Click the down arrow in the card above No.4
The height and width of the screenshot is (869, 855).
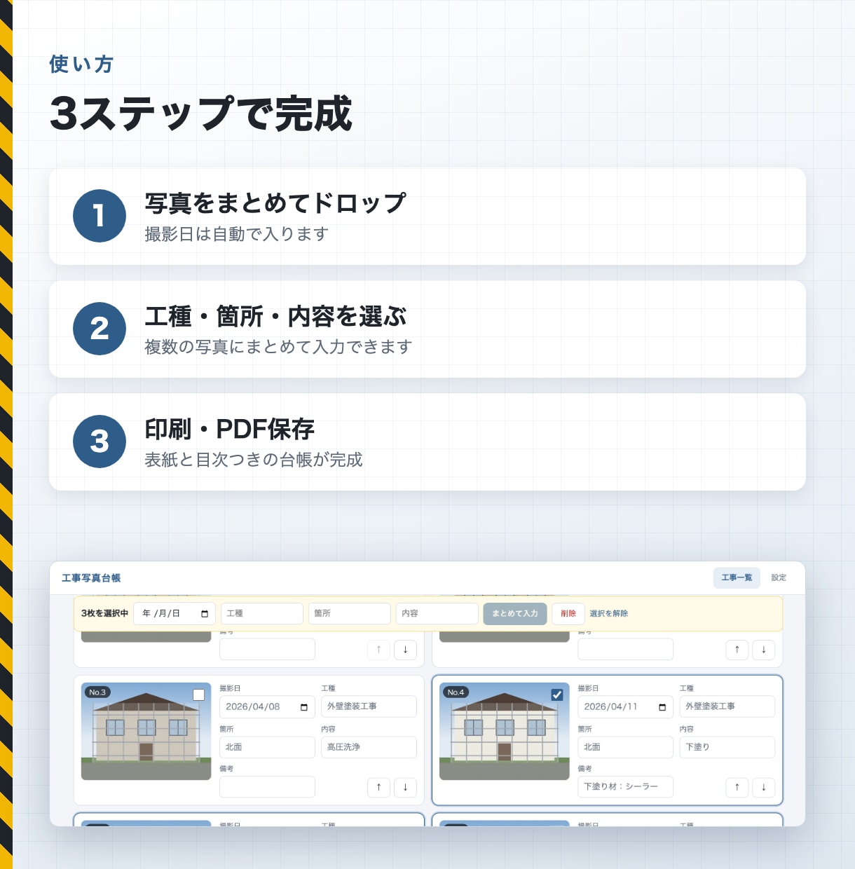click(763, 650)
